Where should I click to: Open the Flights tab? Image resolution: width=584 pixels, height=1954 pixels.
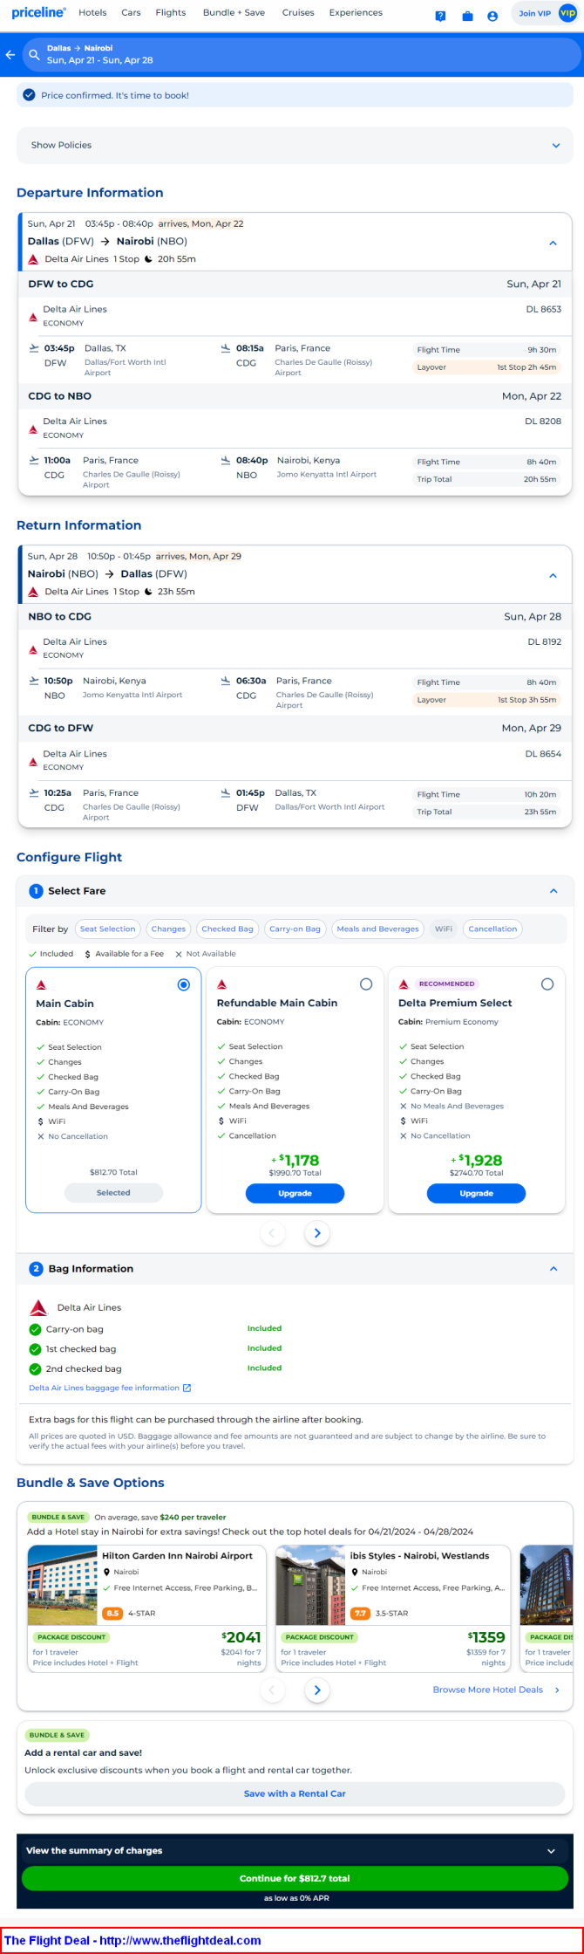pyautogui.click(x=171, y=12)
